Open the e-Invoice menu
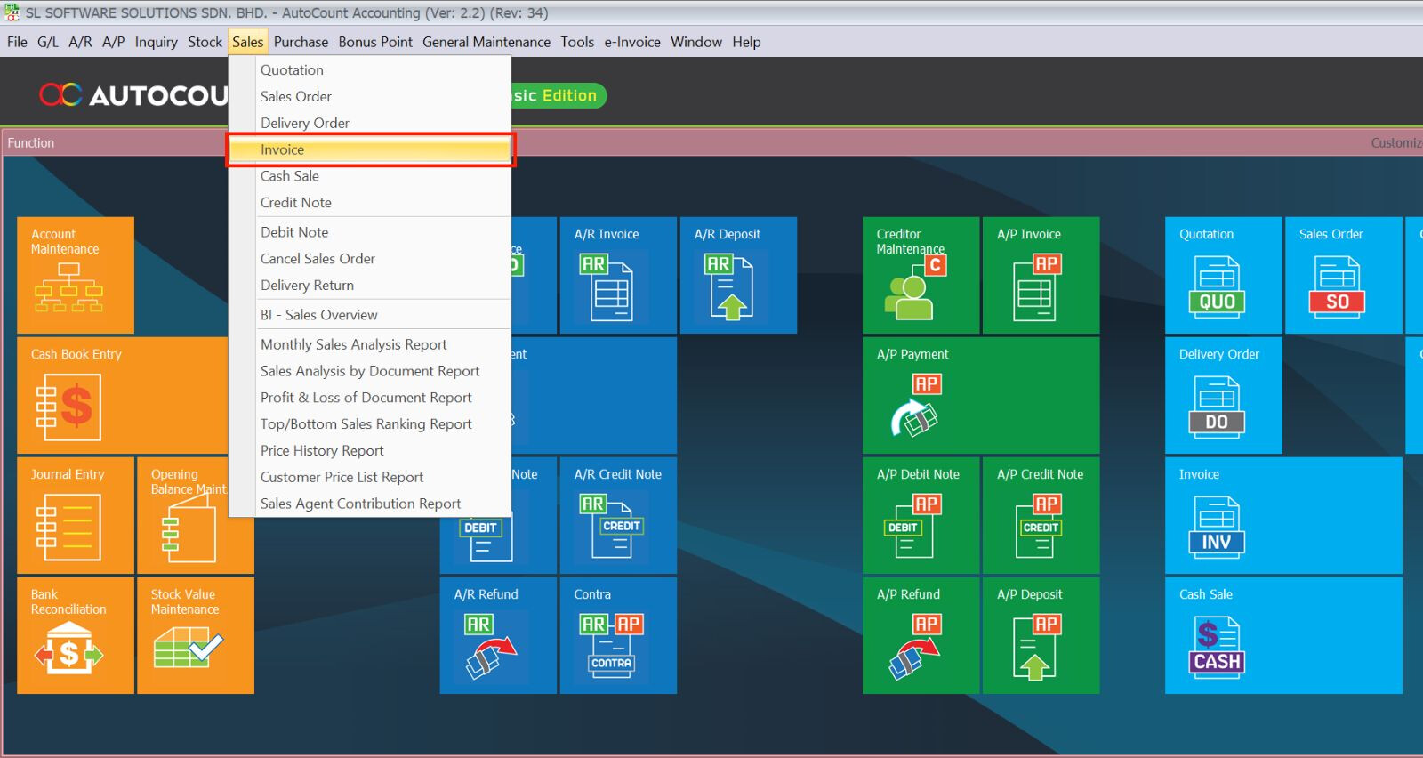1423x758 pixels. point(631,42)
